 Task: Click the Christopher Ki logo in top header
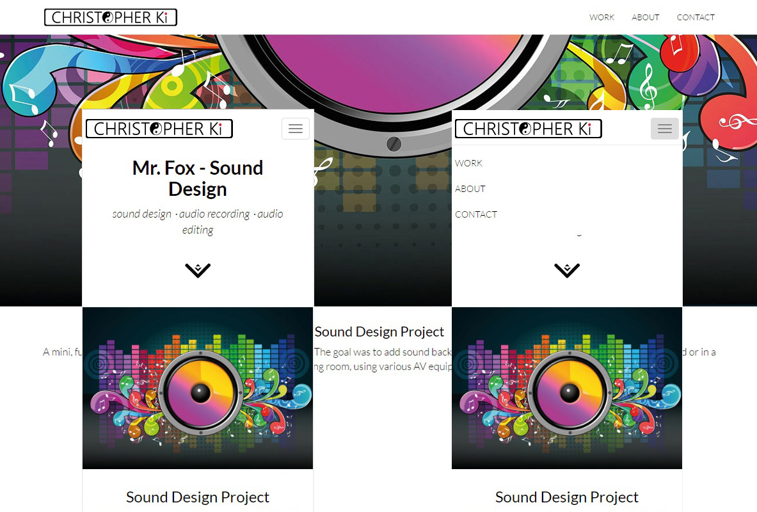click(x=111, y=17)
